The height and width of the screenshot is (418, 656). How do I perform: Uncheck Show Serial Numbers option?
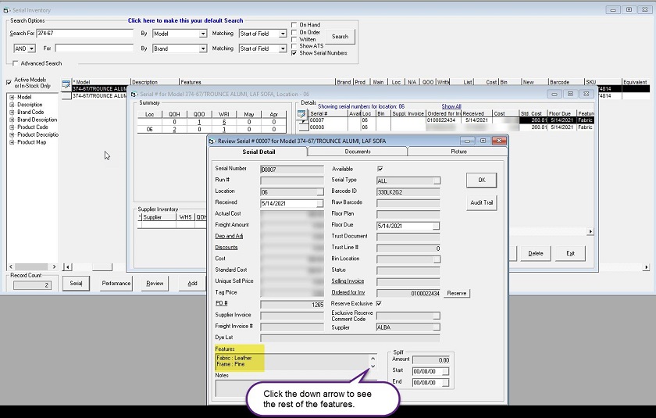[x=294, y=53]
